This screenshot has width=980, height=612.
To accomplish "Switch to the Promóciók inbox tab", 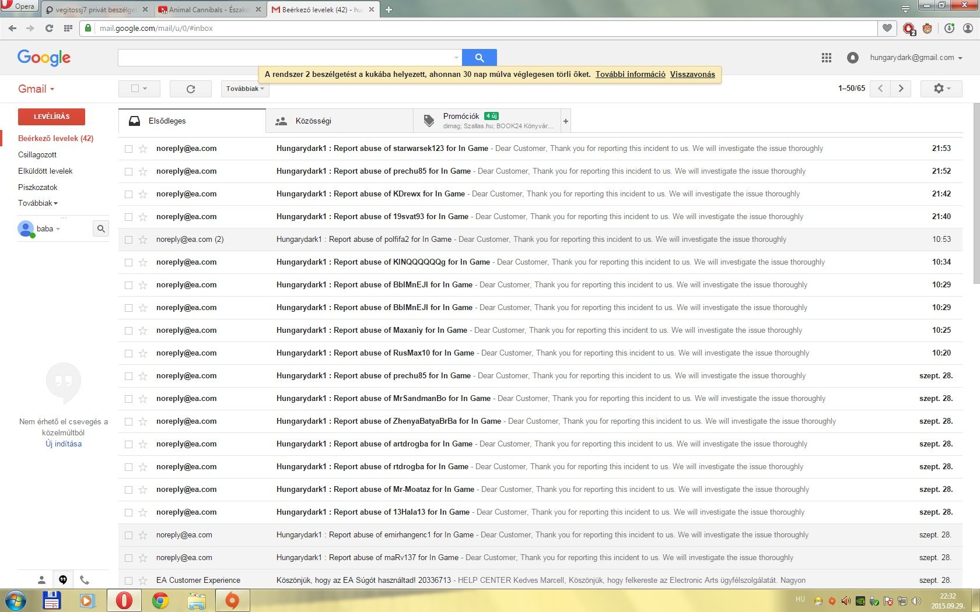I will coord(487,121).
